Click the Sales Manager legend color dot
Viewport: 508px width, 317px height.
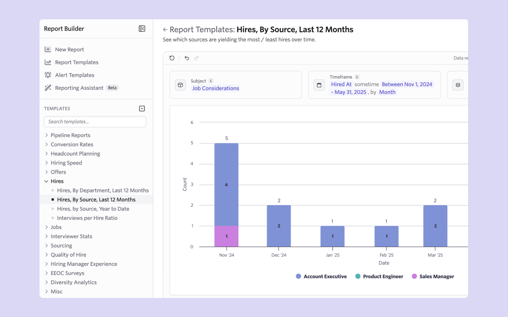click(414, 276)
